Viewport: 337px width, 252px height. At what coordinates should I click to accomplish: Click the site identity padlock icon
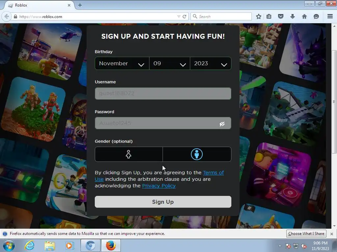tap(15, 16)
